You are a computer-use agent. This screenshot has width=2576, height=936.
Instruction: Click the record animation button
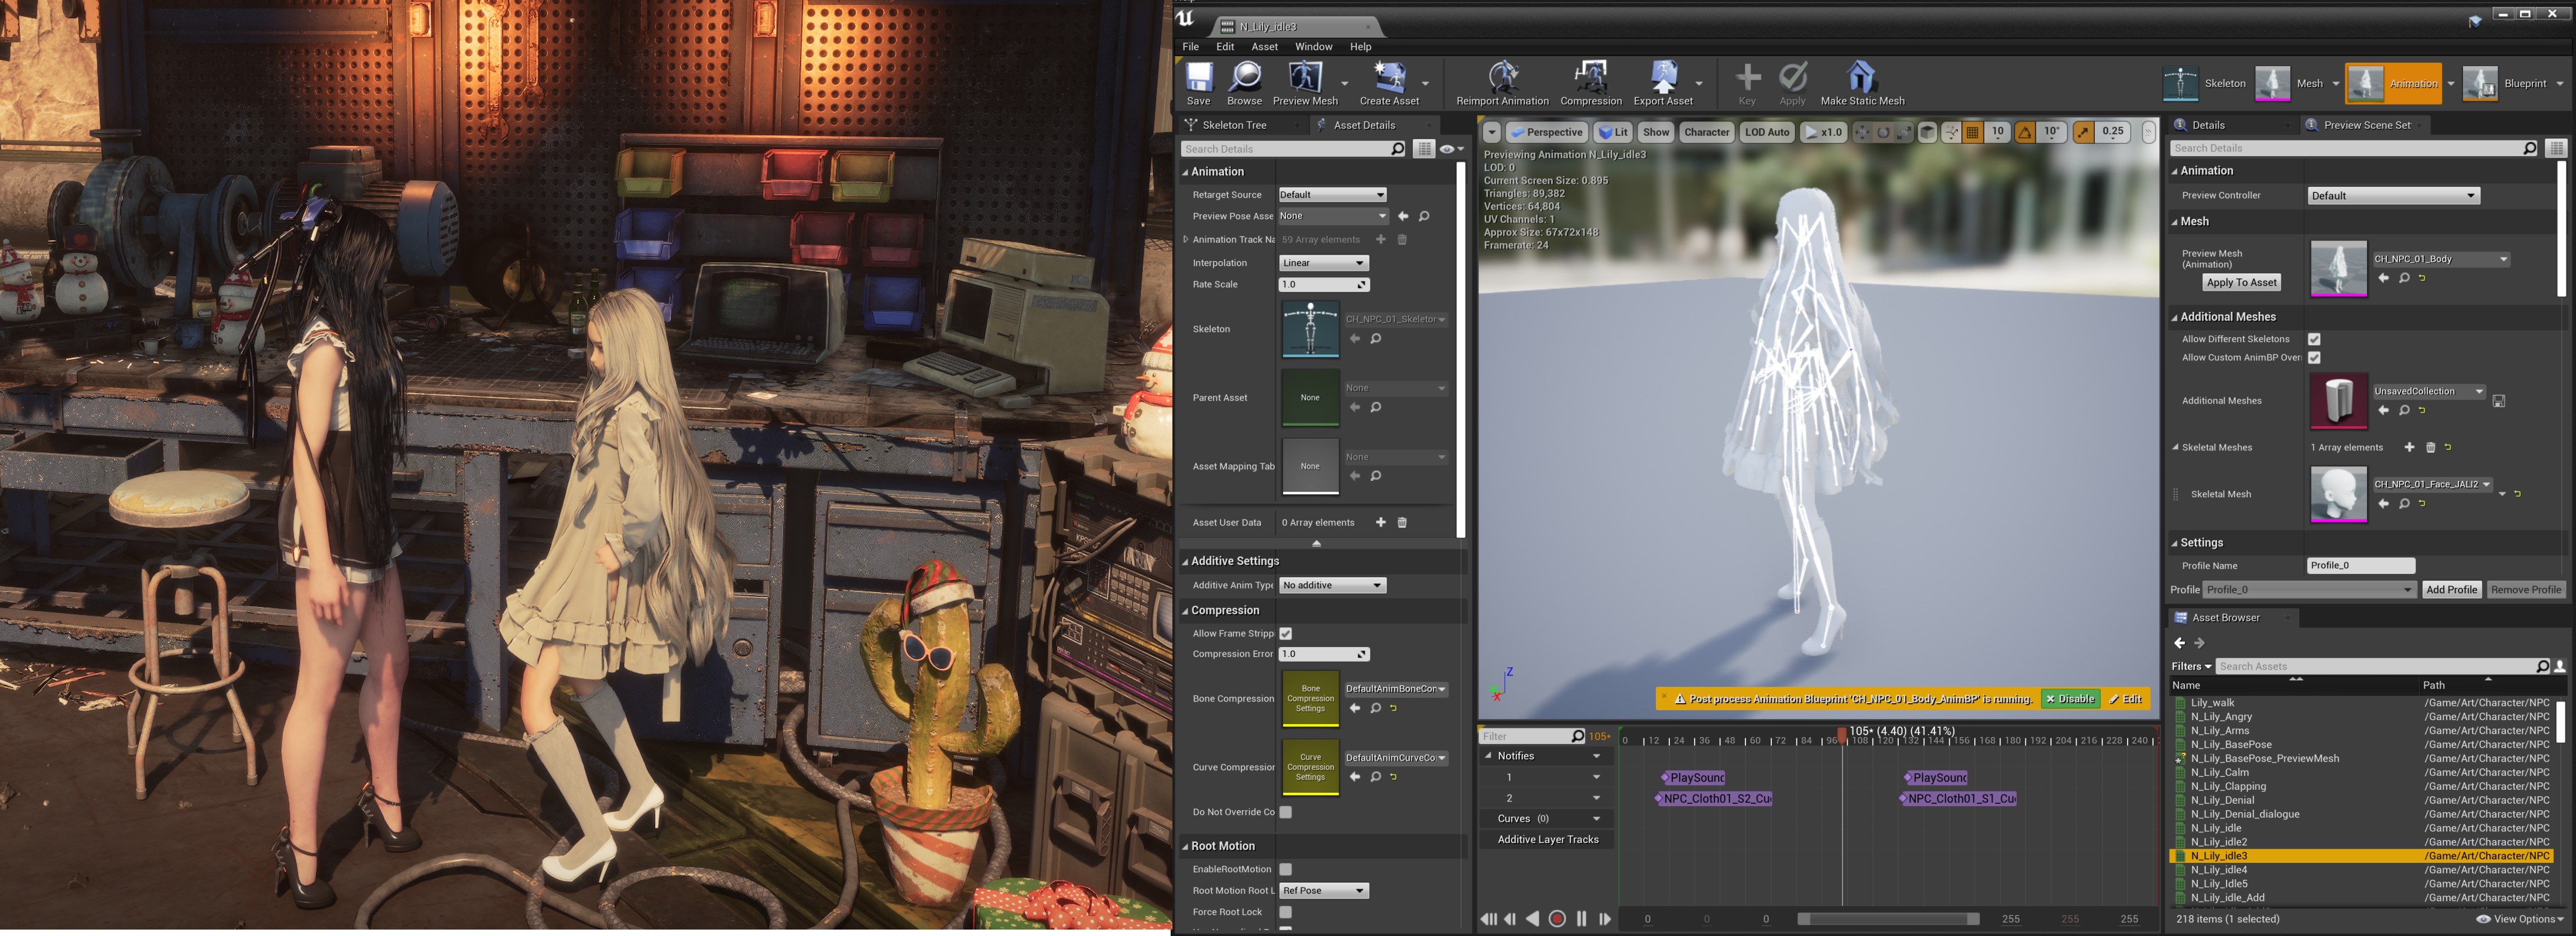pos(1557,919)
